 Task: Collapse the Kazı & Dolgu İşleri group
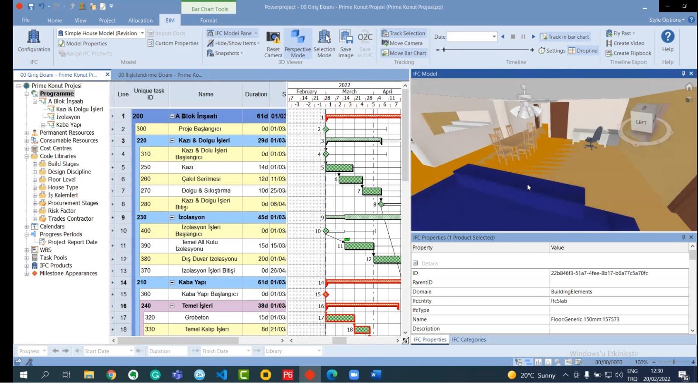(172, 141)
